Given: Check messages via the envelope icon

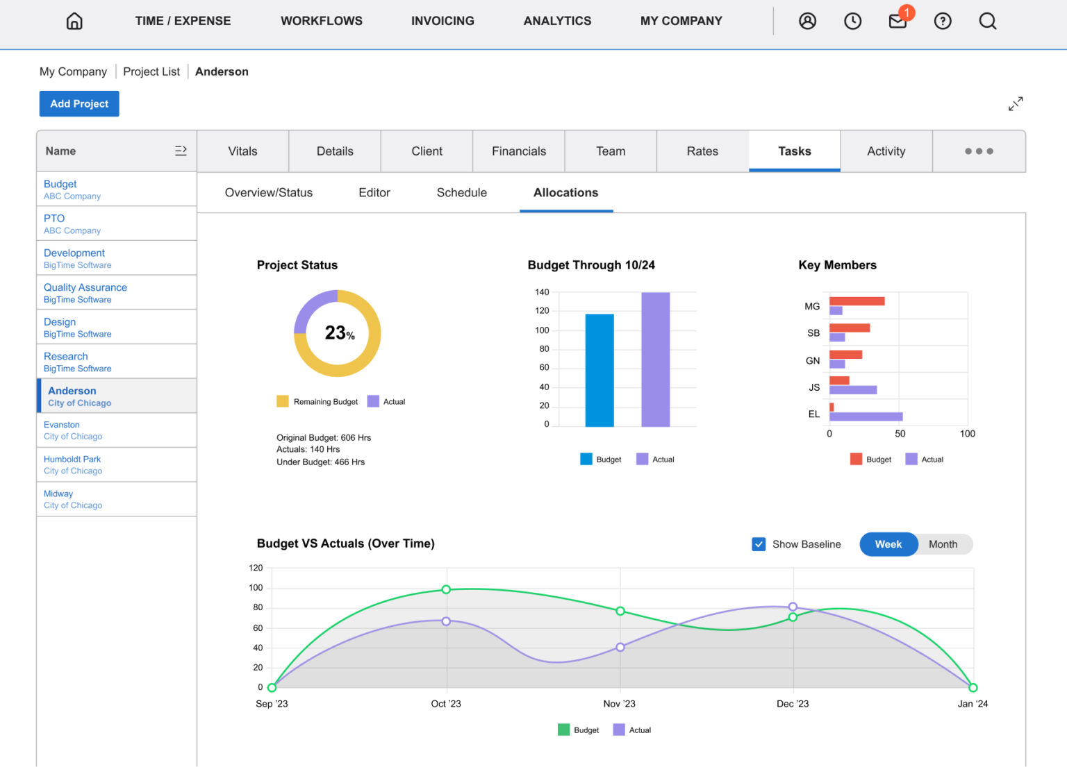Looking at the screenshot, I should point(898,21).
